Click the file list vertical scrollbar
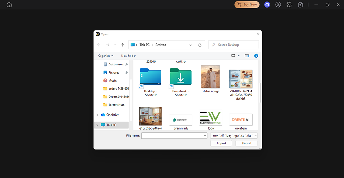The height and width of the screenshot is (178, 344). [x=260, y=93]
